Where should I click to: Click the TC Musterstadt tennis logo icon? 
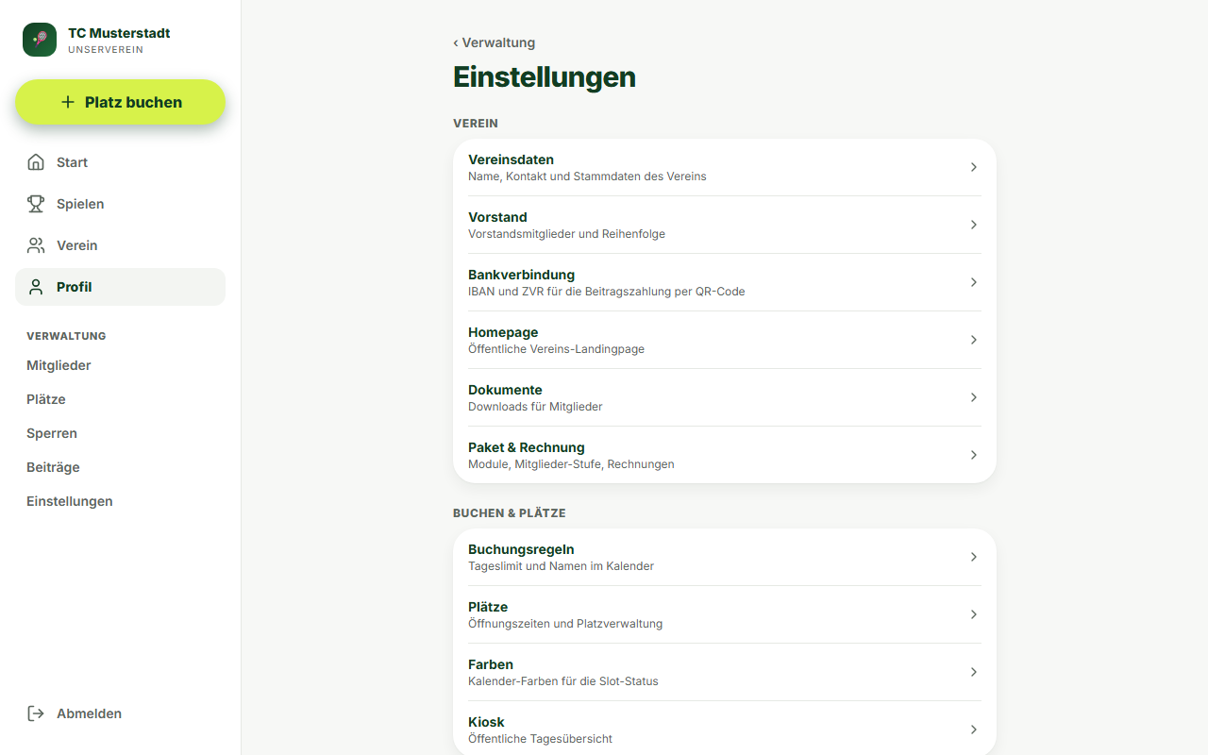pyautogui.click(x=40, y=40)
